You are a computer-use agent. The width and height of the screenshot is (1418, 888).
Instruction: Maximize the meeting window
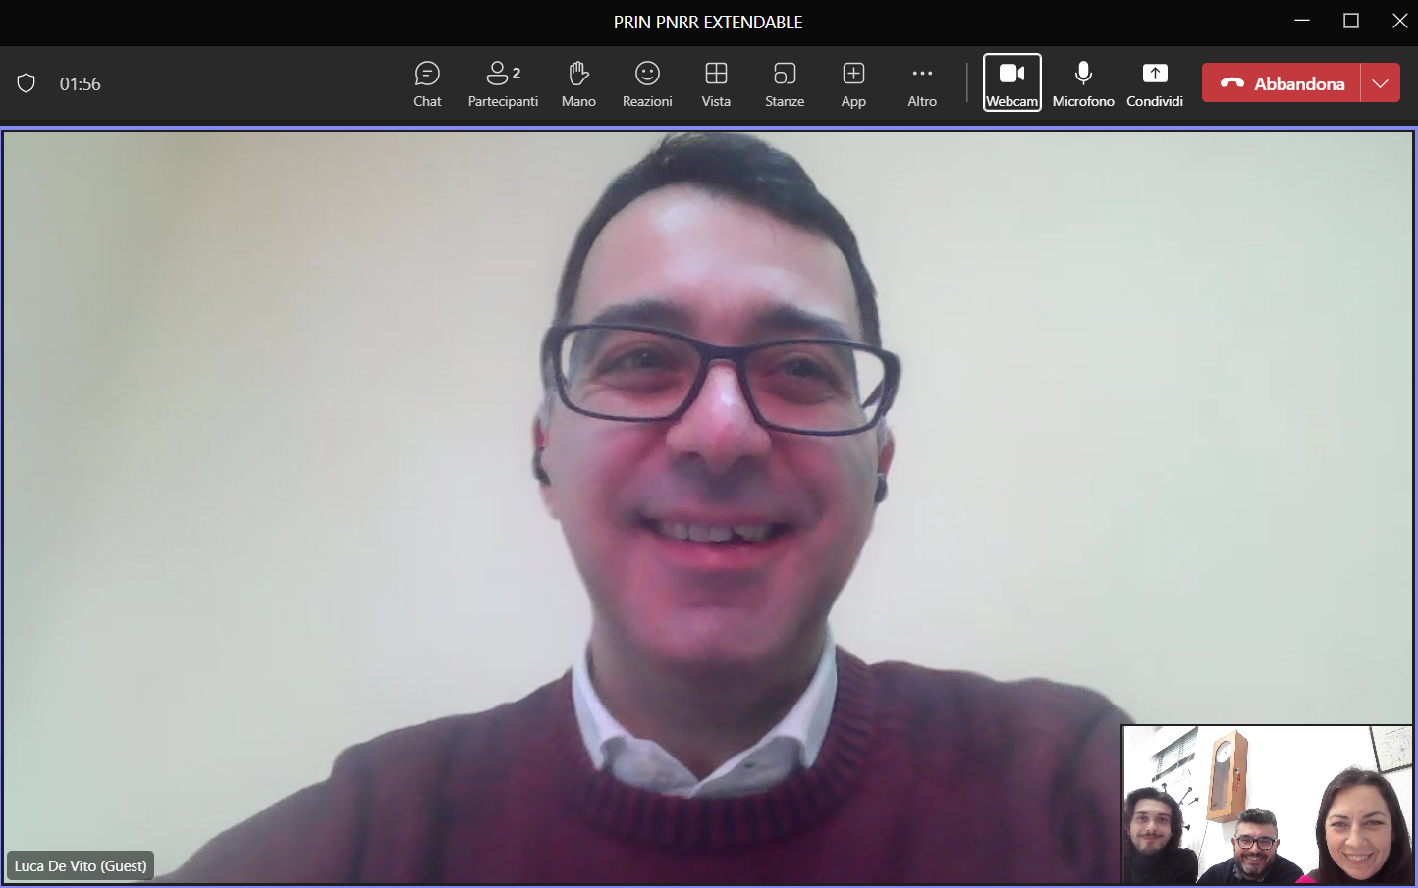click(x=1351, y=21)
